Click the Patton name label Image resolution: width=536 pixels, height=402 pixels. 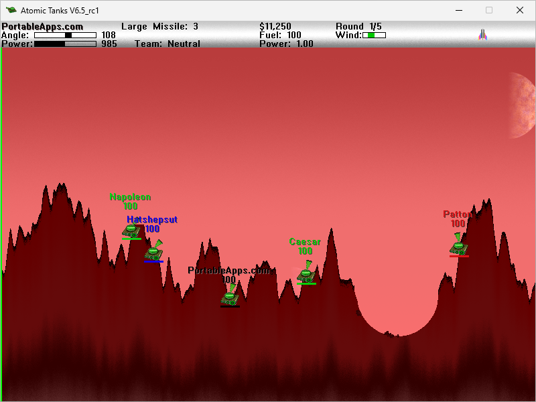457,214
